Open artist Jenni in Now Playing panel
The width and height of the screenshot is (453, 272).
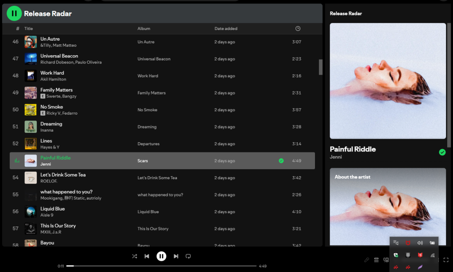(x=336, y=157)
